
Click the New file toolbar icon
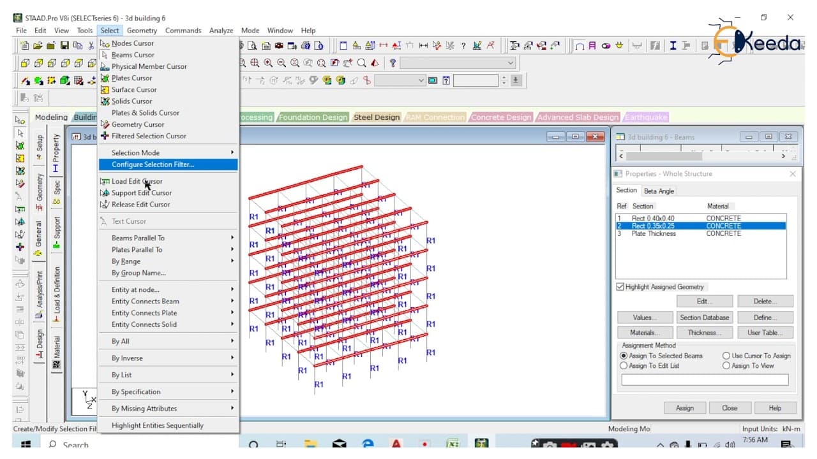pyautogui.click(x=24, y=46)
